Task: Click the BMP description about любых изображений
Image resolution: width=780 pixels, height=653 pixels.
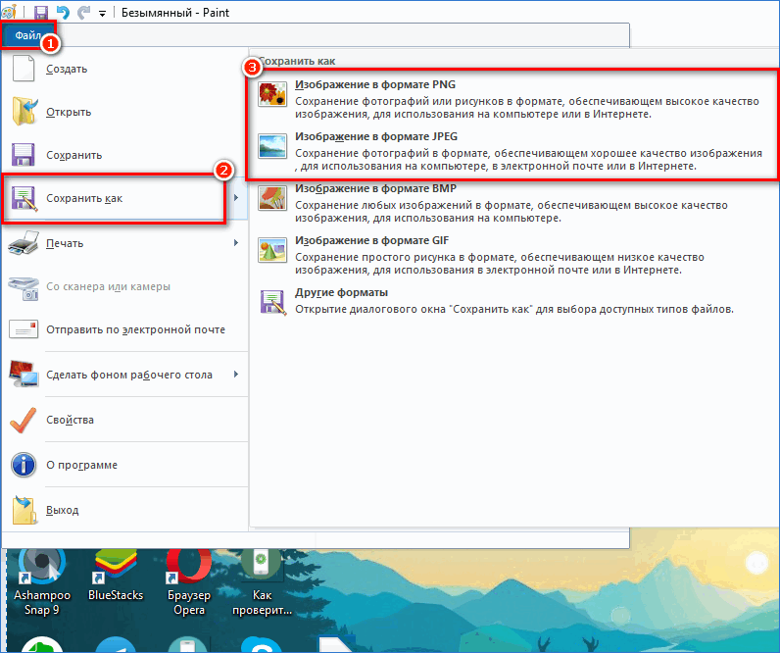Action: (x=512, y=212)
